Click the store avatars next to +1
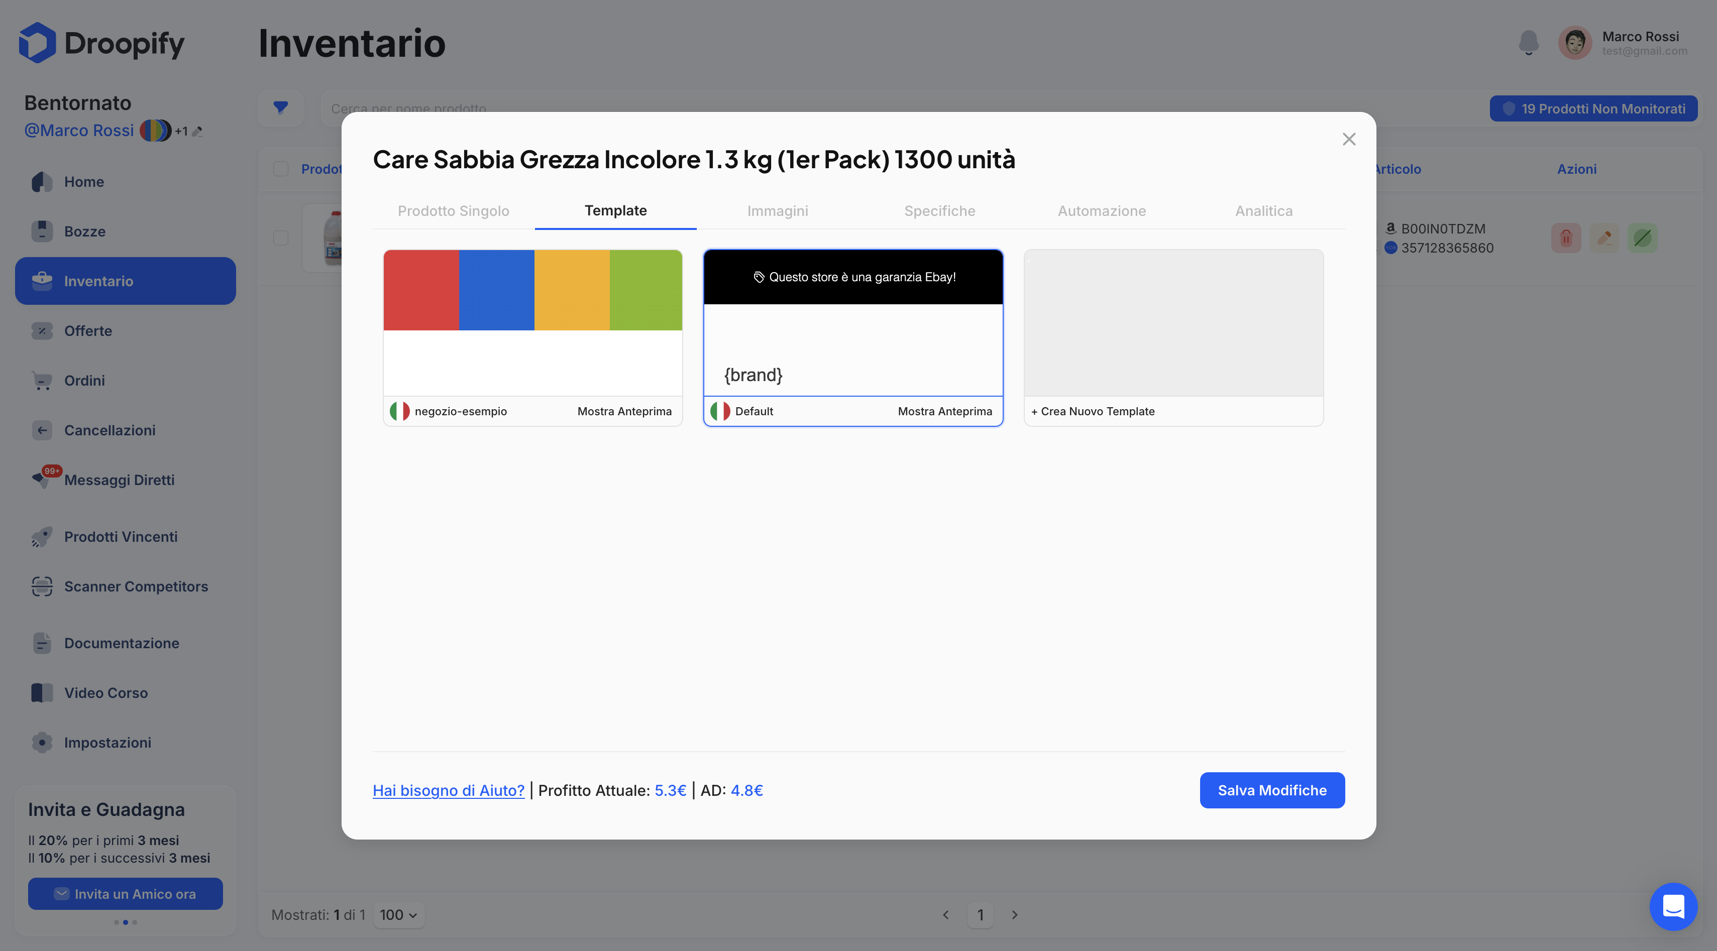1717x951 pixels. (x=155, y=130)
